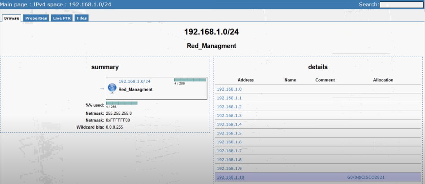This screenshot has width=425, height=184.
Task: Click the Address column header
Action: [246, 80]
